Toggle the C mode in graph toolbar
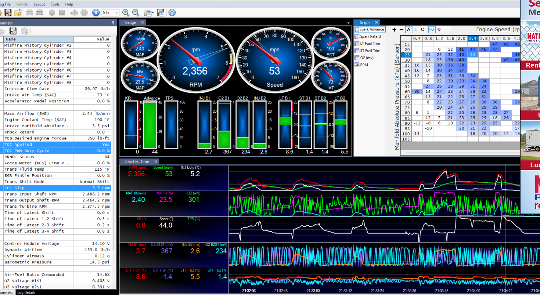The image size is (540, 295). tap(422, 29)
